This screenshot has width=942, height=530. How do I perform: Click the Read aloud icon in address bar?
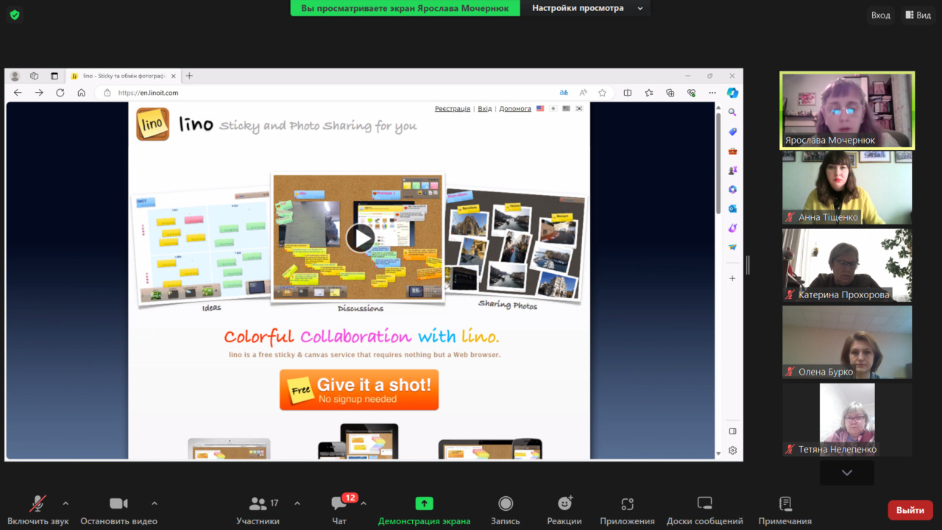click(583, 93)
